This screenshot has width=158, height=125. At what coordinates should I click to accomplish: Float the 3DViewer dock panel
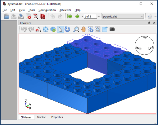click(149, 23)
